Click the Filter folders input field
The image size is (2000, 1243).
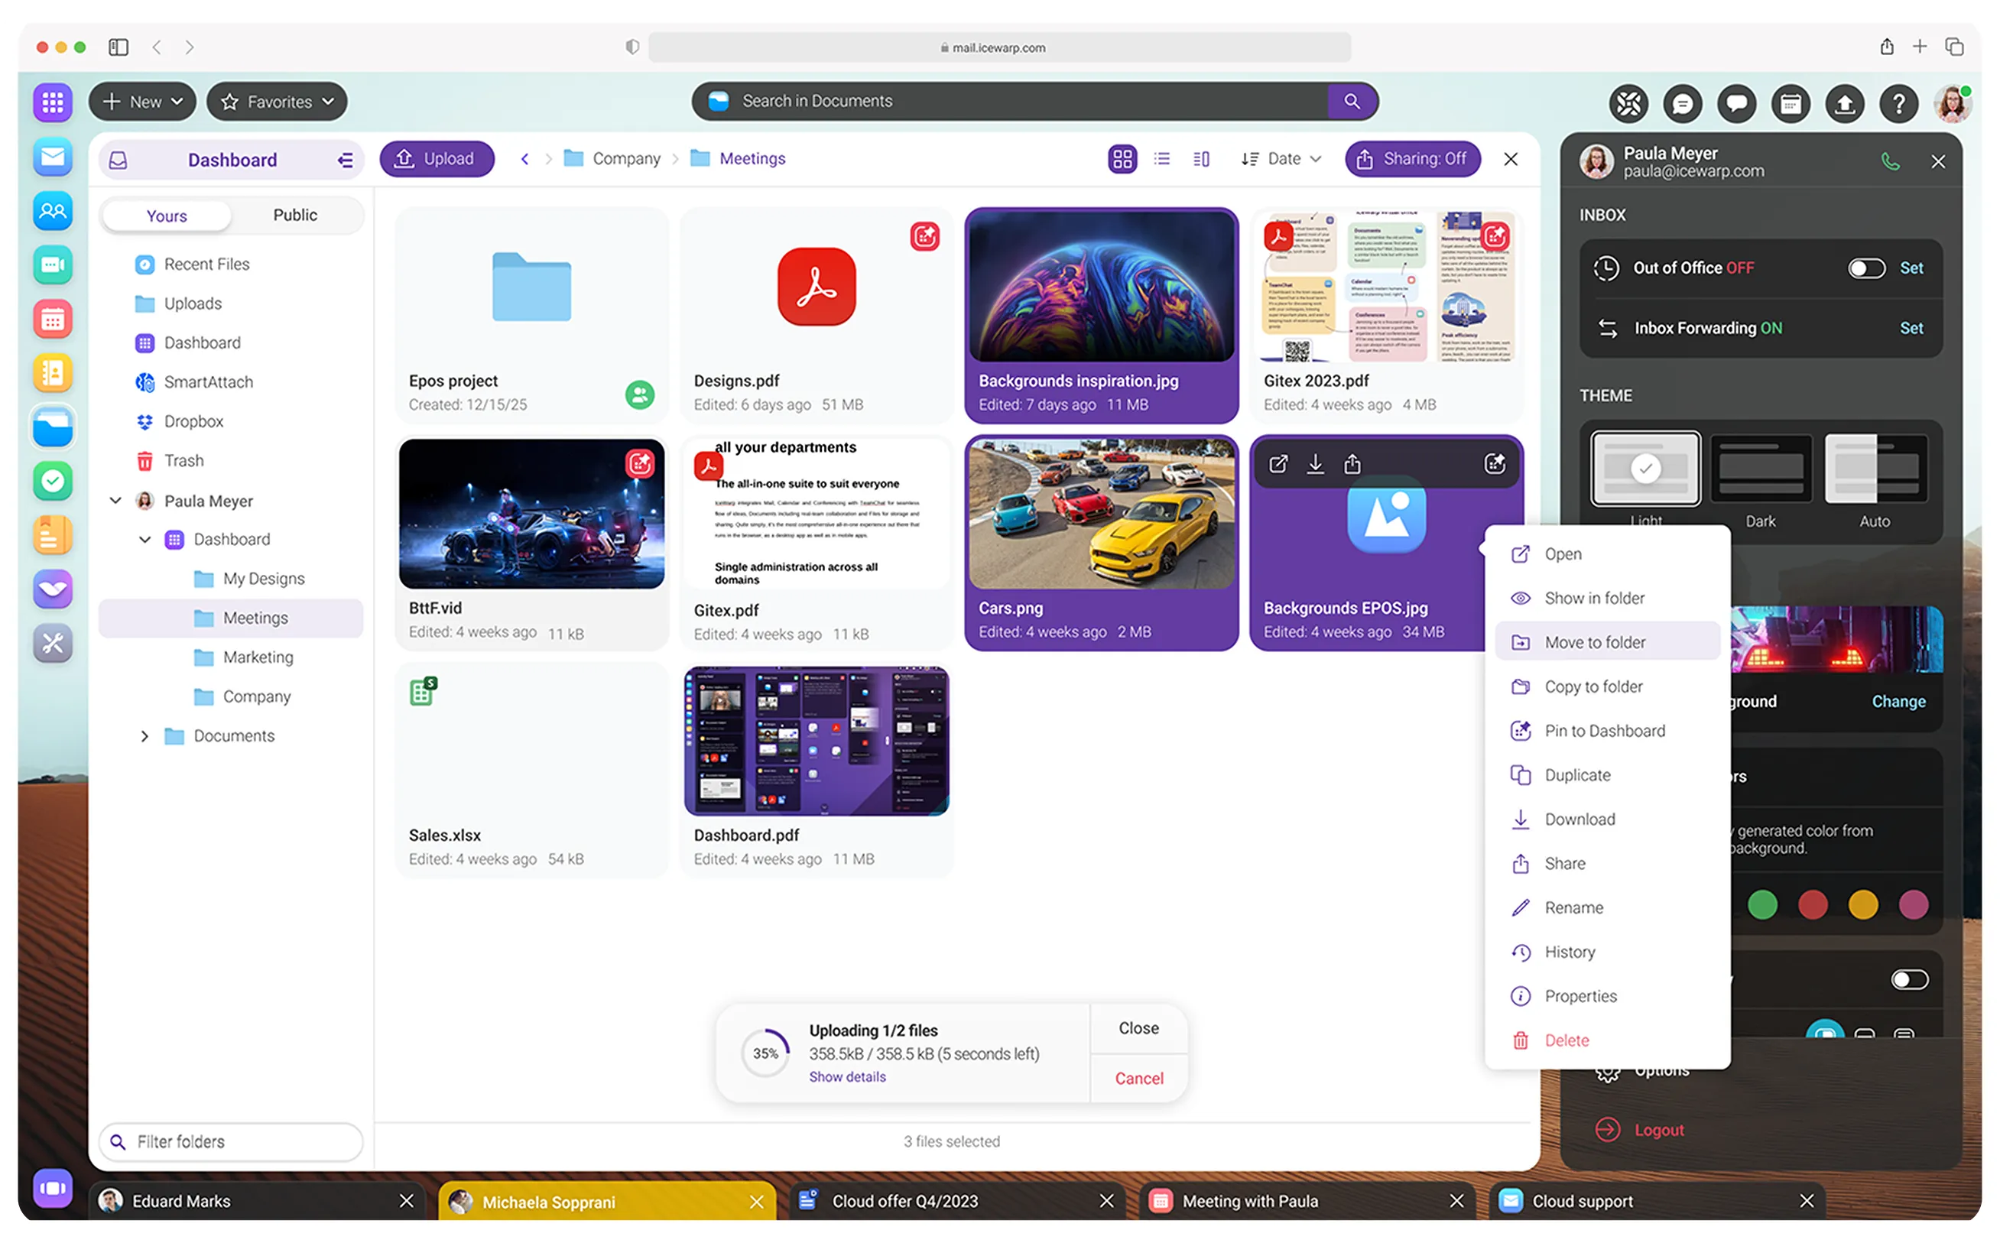tap(230, 1141)
